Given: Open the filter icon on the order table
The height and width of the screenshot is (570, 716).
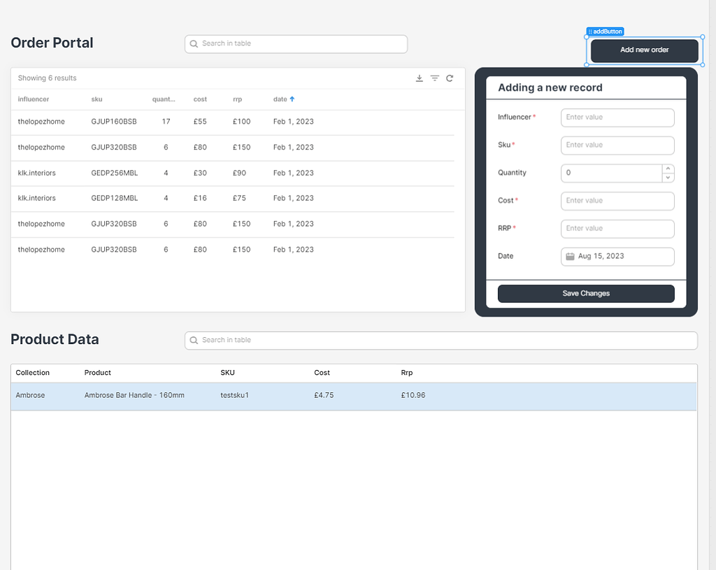Looking at the screenshot, I should pos(435,78).
